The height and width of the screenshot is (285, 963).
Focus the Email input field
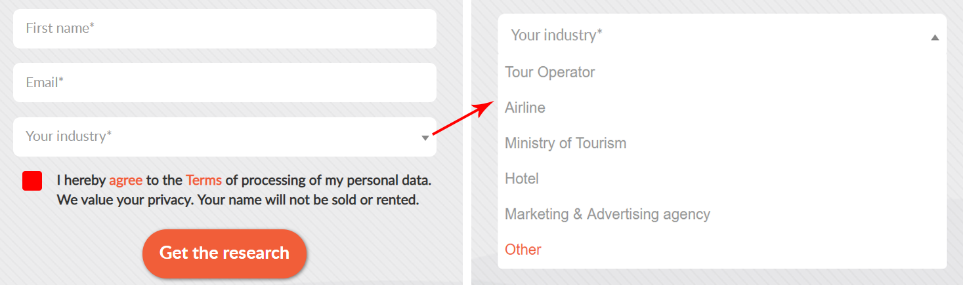click(225, 83)
